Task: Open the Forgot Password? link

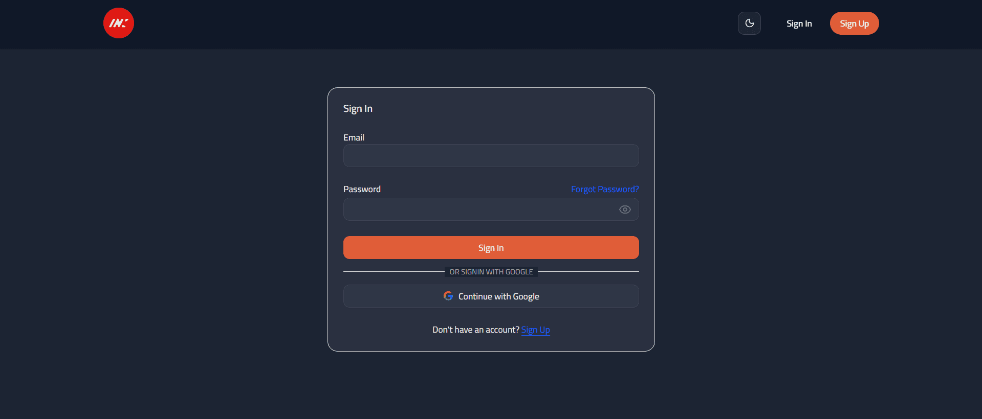Action: [604, 189]
